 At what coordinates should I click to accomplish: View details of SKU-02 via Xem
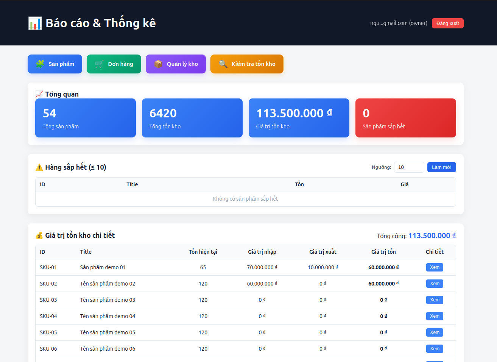(435, 284)
